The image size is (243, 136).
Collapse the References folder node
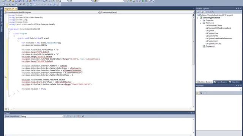tap(200, 23)
